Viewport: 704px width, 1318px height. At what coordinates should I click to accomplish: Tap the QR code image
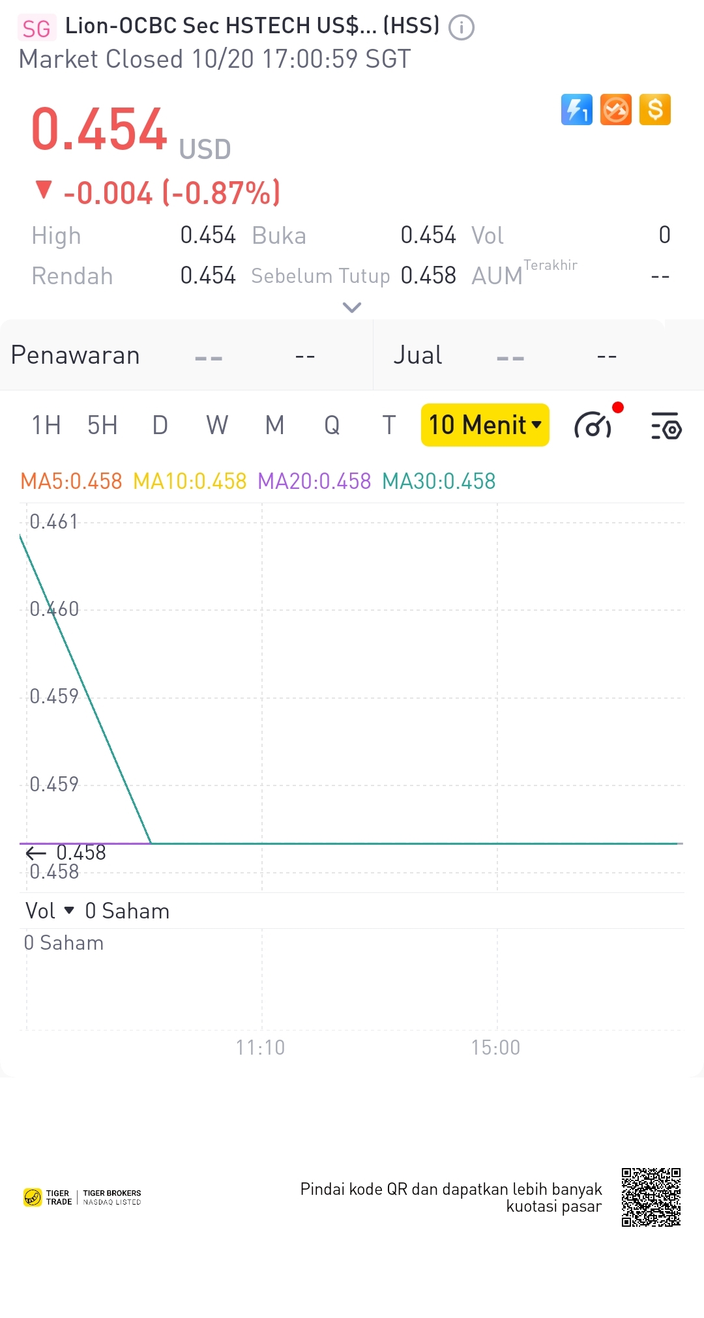tap(651, 1197)
